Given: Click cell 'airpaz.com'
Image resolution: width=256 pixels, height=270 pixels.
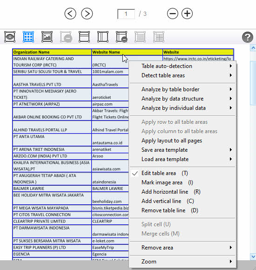Looking at the screenshot, I should [110, 104].
